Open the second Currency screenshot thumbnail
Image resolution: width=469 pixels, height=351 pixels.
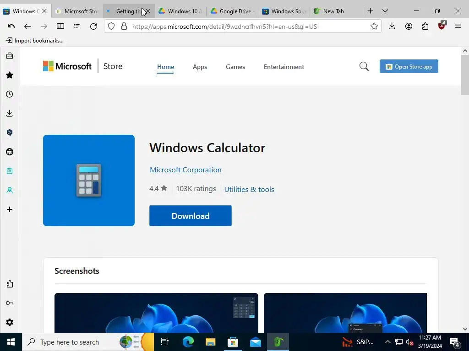coord(345,313)
